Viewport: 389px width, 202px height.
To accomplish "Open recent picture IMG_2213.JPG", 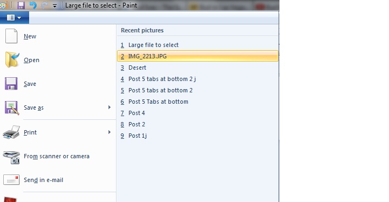I will pos(197,56).
